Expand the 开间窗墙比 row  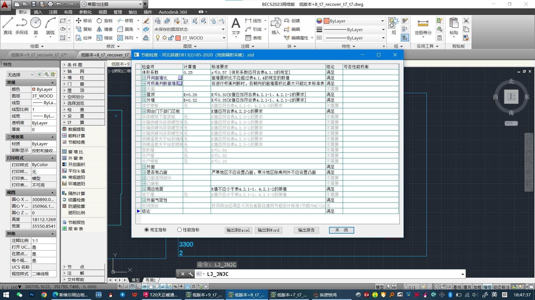(x=144, y=78)
